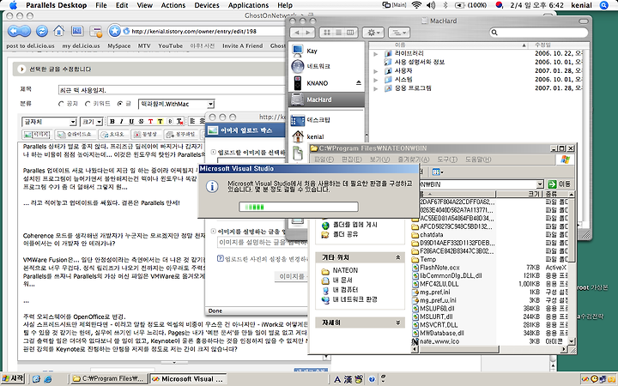Select the 글 radio button
Viewport: 618px width, 386px height.
120,104
